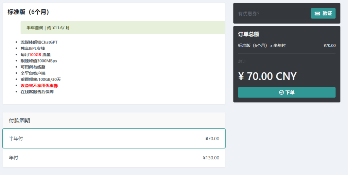348x175 pixels.
Task: Click the ticket icon beside 验证
Action: [317, 14]
